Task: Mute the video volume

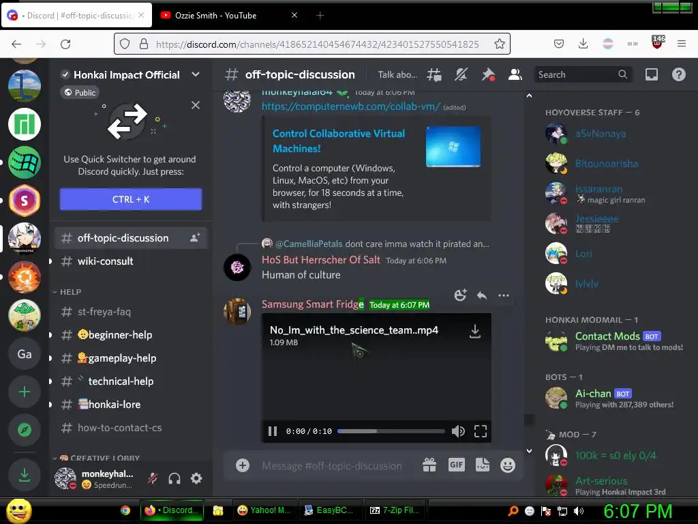Action: point(458,431)
